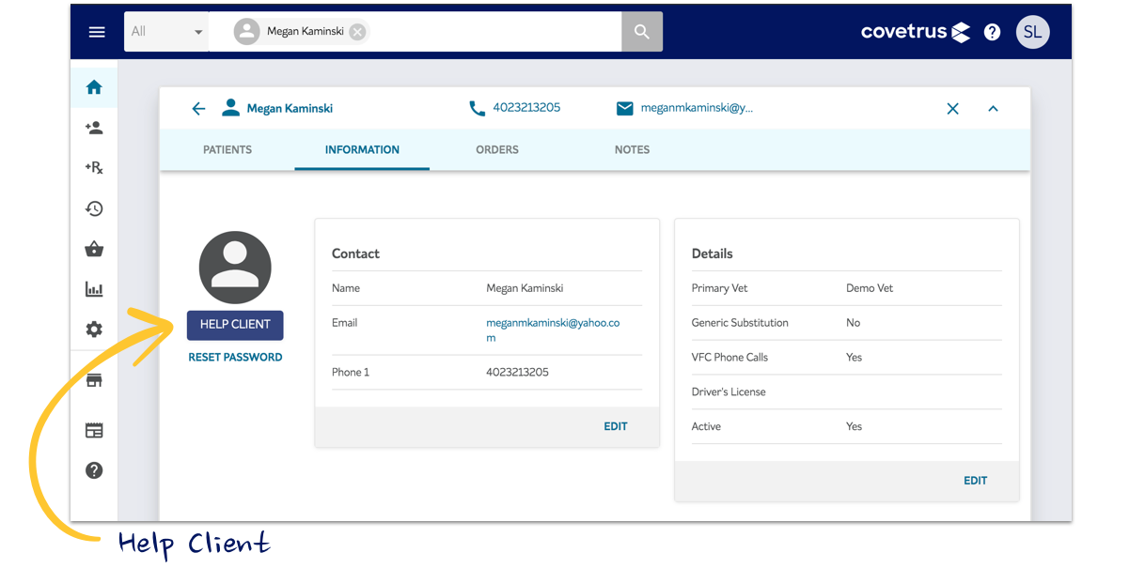Click the person icon beside client name
This screenshot has width=1145, height=568.
click(230, 108)
